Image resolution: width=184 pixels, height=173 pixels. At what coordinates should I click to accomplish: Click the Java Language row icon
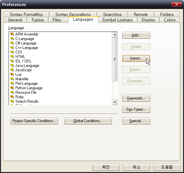pyautogui.click(x=12, y=66)
